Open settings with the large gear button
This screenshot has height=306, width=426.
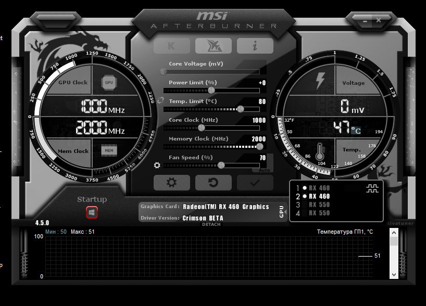(172, 183)
